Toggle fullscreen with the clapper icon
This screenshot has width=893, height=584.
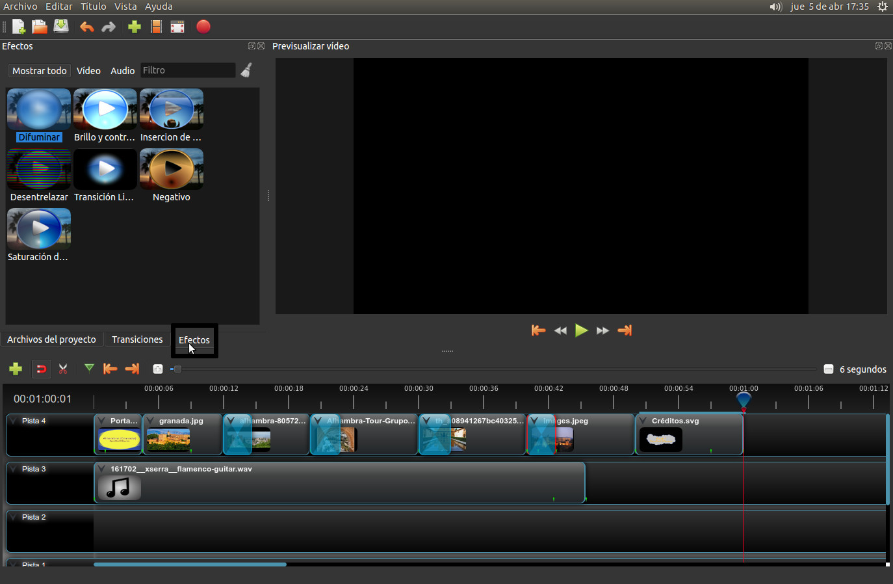(177, 27)
